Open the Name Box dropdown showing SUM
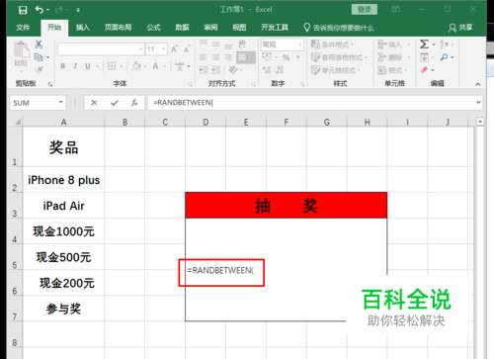Screen dimensions: 494x359 [60, 103]
